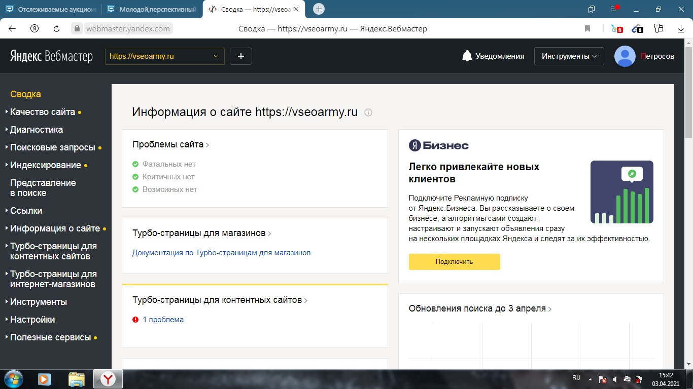
Task: Click the Петросов user avatar
Action: pyautogui.click(x=625, y=56)
